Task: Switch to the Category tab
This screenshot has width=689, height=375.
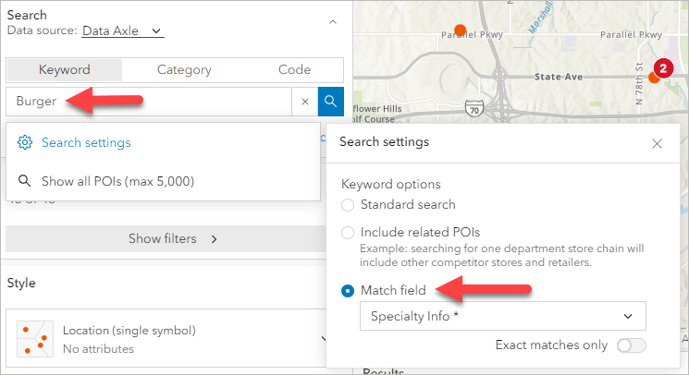Action: 184,70
